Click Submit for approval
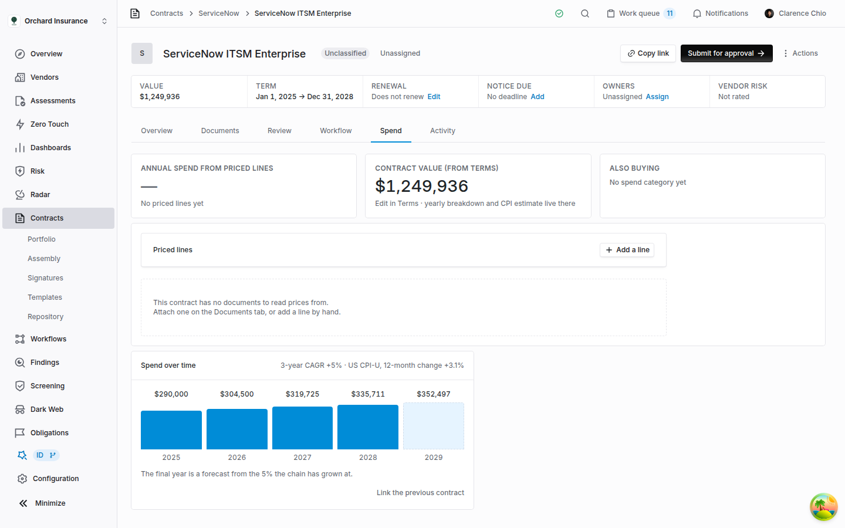This screenshot has height=528, width=845. tap(726, 53)
